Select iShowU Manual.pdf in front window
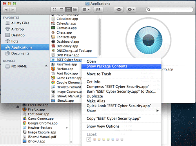This screenshot has height=146, width=196. tap(53, 96)
